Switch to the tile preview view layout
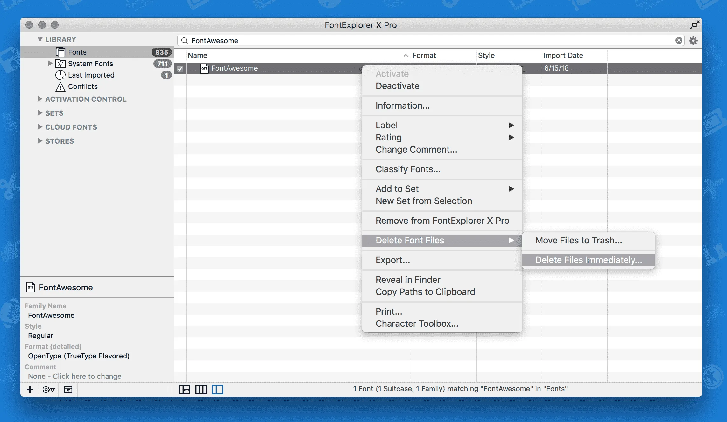 tap(185, 389)
